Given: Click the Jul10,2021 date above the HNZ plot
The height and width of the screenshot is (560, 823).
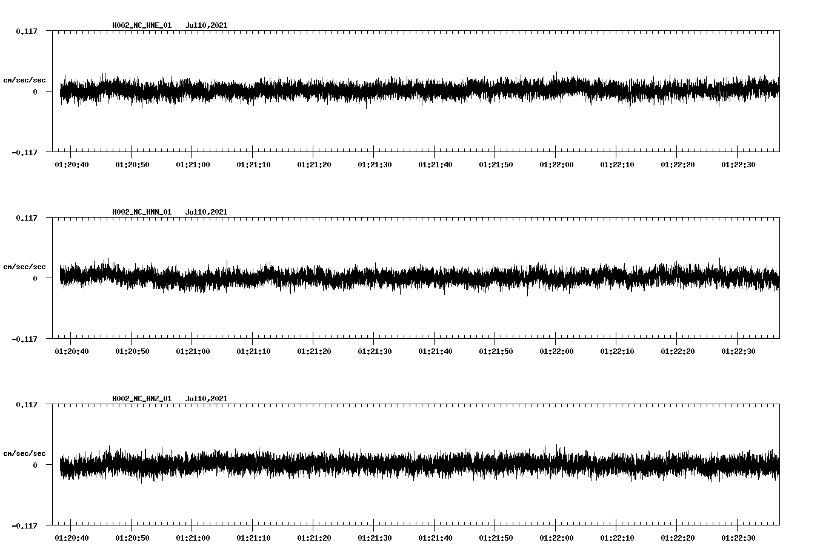Looking at the screenshot, I should [206, 399].
